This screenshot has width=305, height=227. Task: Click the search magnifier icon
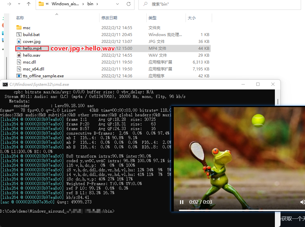pos(145,4)
